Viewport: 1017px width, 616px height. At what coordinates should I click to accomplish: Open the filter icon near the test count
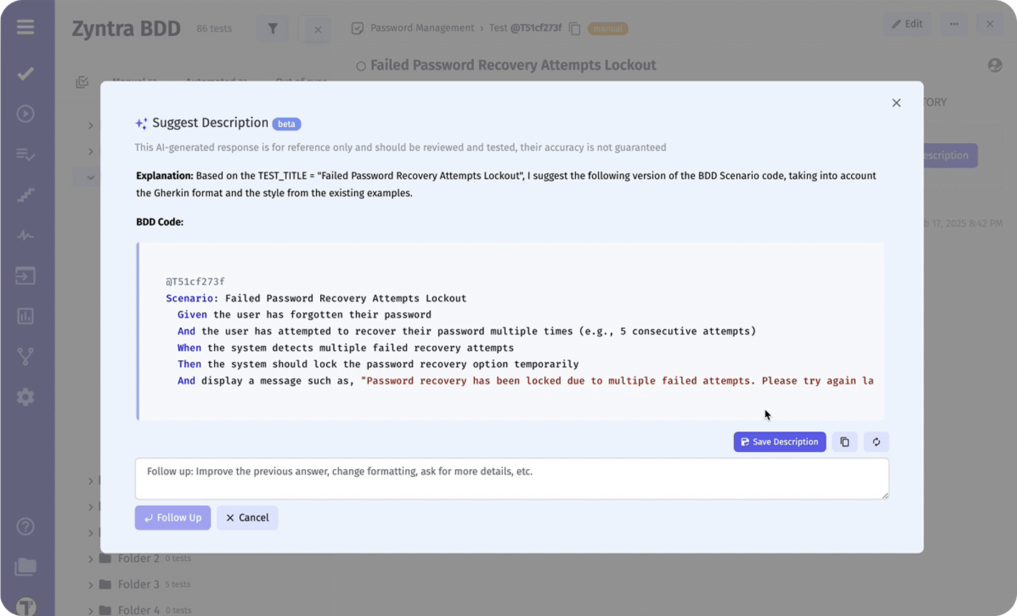pos(272,28)
